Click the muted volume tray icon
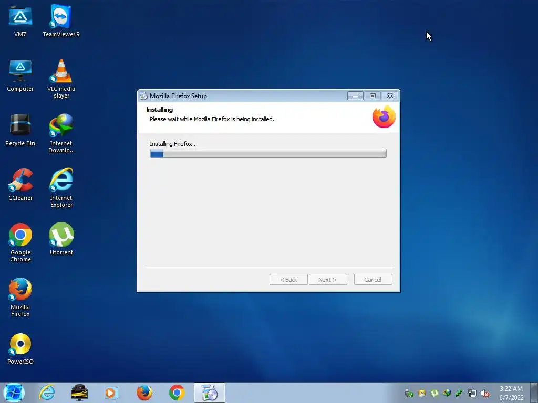Screen dimensions: 538x403 (x=485, y=394)
